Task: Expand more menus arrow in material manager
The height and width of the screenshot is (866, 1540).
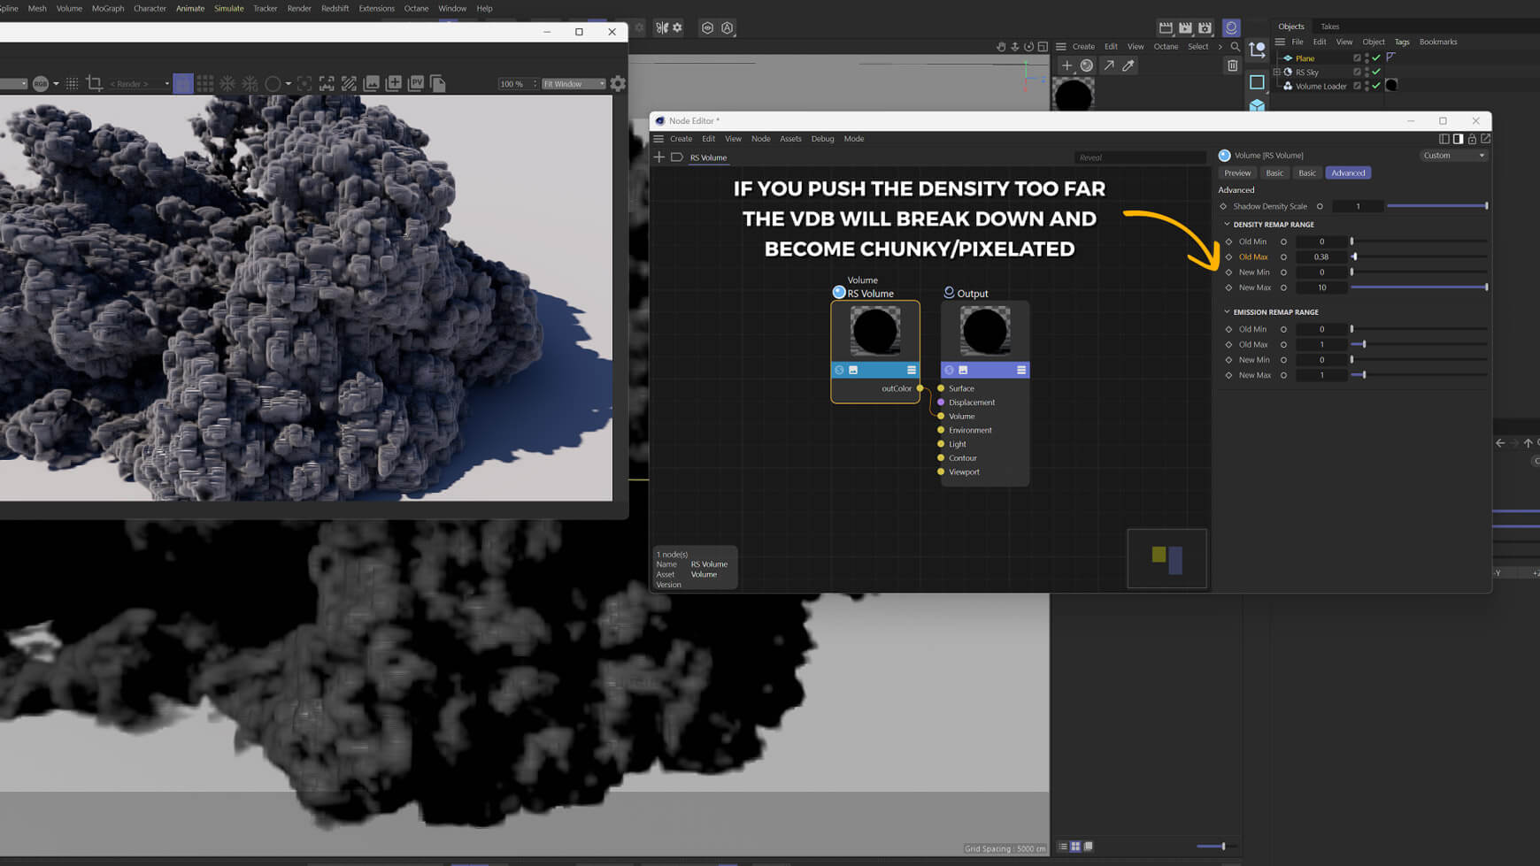Action: [x=1220, y=46]
